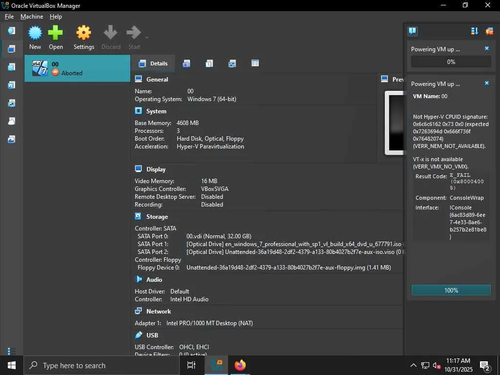This screenshot has width=500, height=375.
Task: Click the aux-floppy.img floppy device entry
Action: pyautogui.click(x=289, y=268)
